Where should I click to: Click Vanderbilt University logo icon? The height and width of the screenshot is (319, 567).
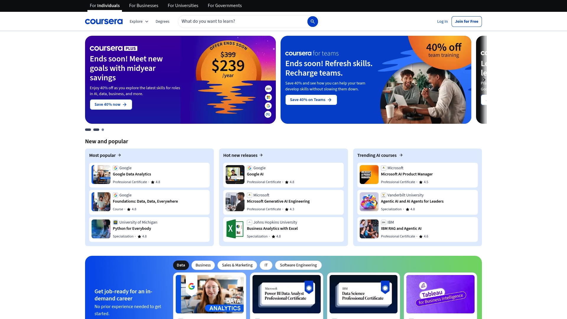pyautogui.click(x=384, y=195)
